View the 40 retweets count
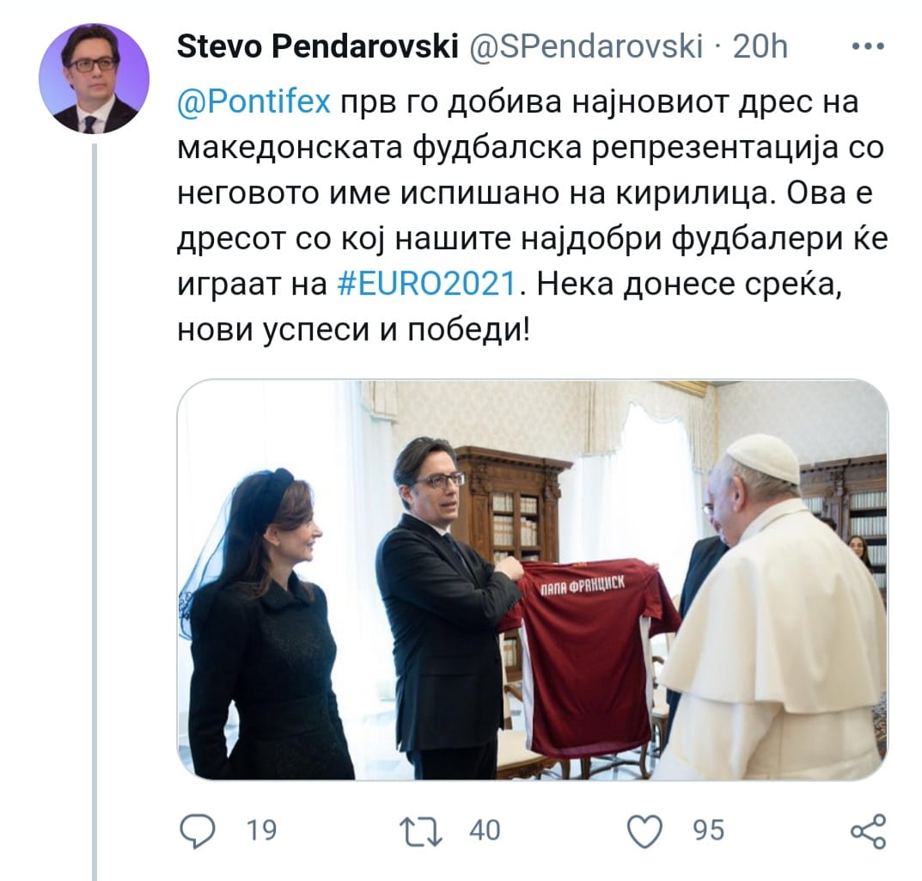Image resolution: width=922 pixels, height=881 pixels. (485, 830)
